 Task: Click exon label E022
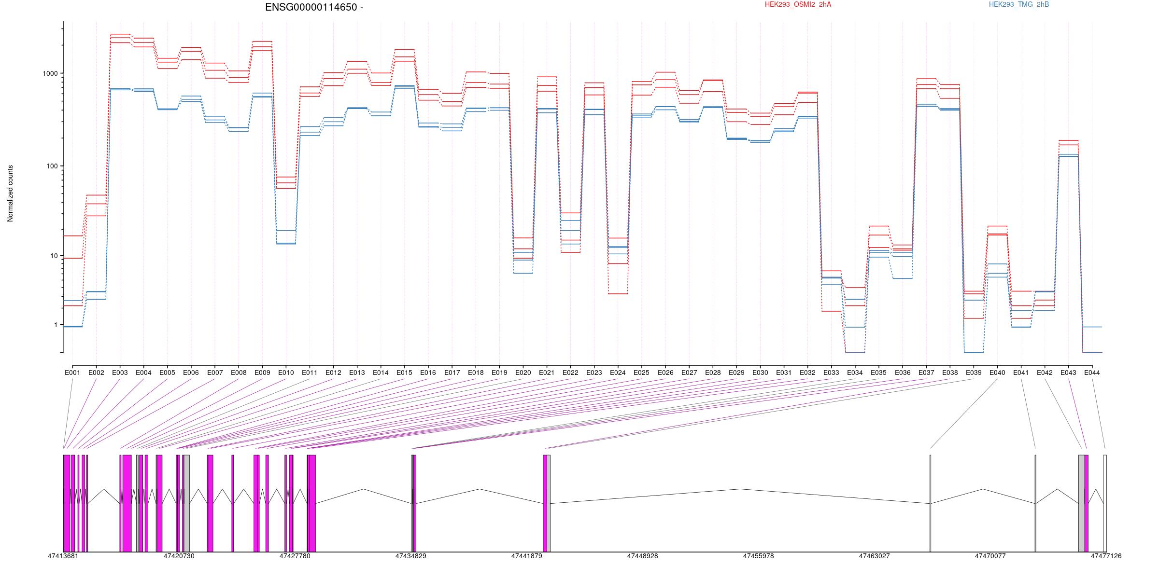click(x=570, y=372)
